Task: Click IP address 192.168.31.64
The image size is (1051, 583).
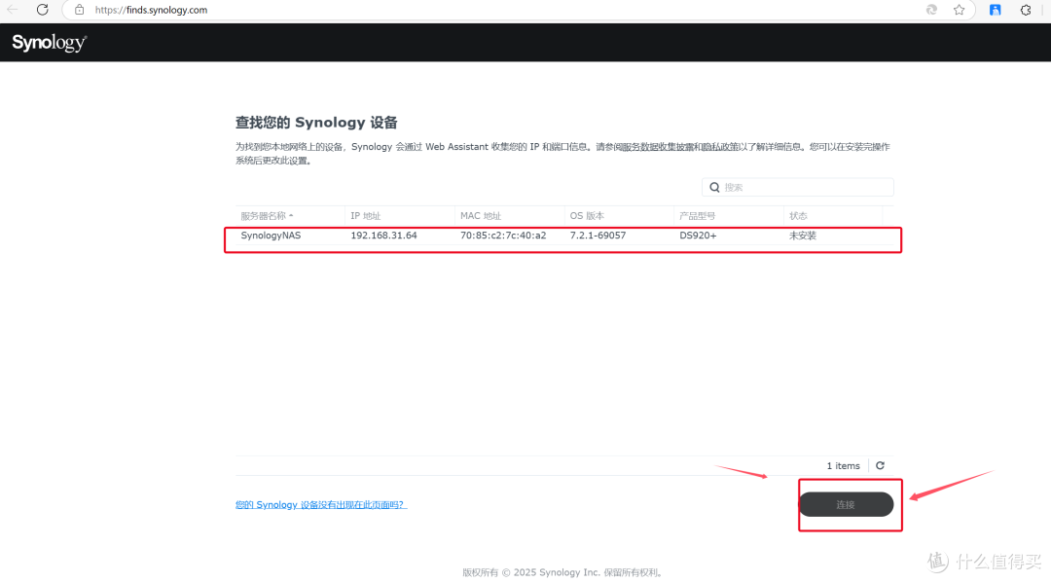Action: pos(383,236)
